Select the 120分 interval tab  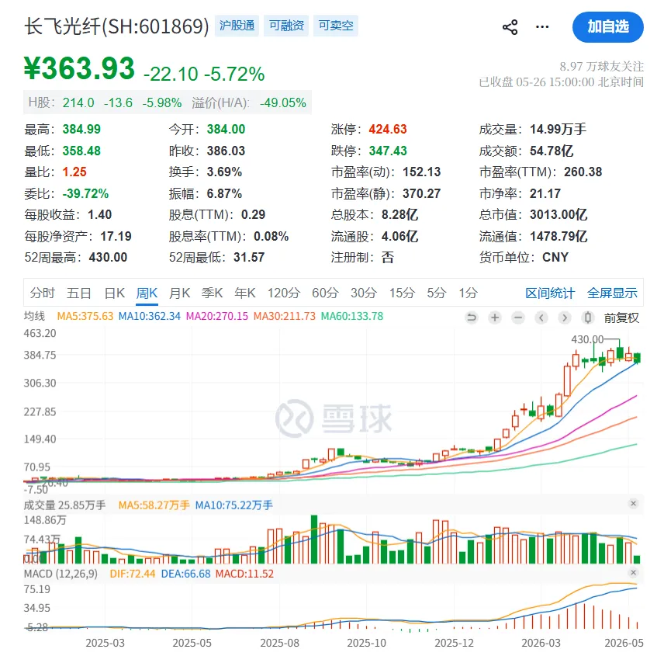pos(284,293)
